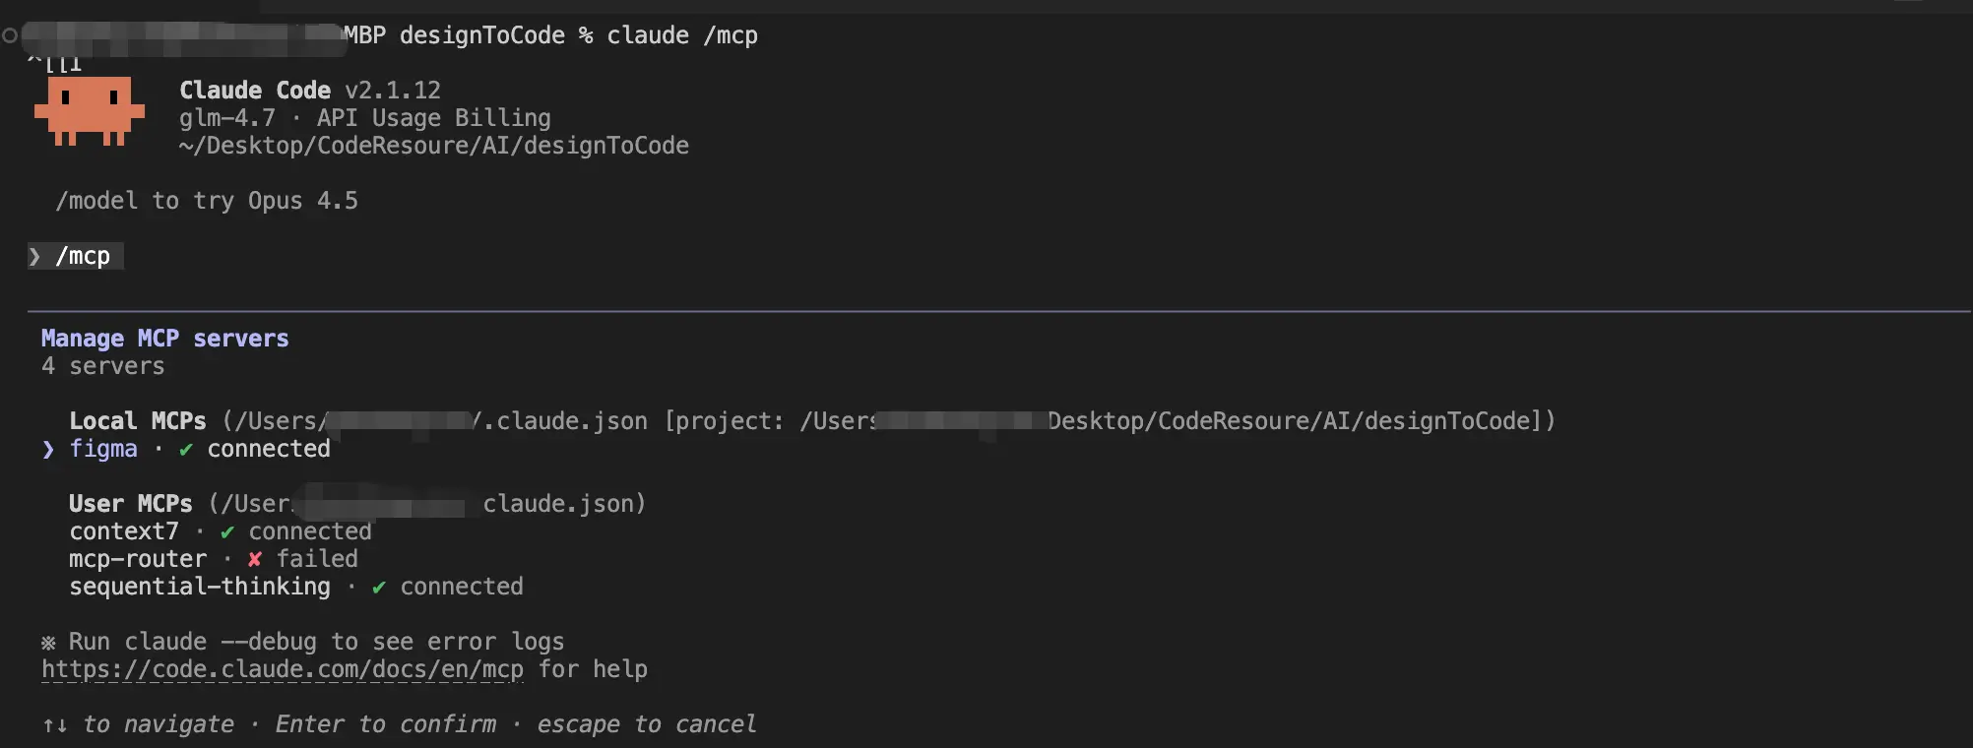Click the User MCPs section header
This screenshot has height=748, width=1973.
[x=131, y=504]
